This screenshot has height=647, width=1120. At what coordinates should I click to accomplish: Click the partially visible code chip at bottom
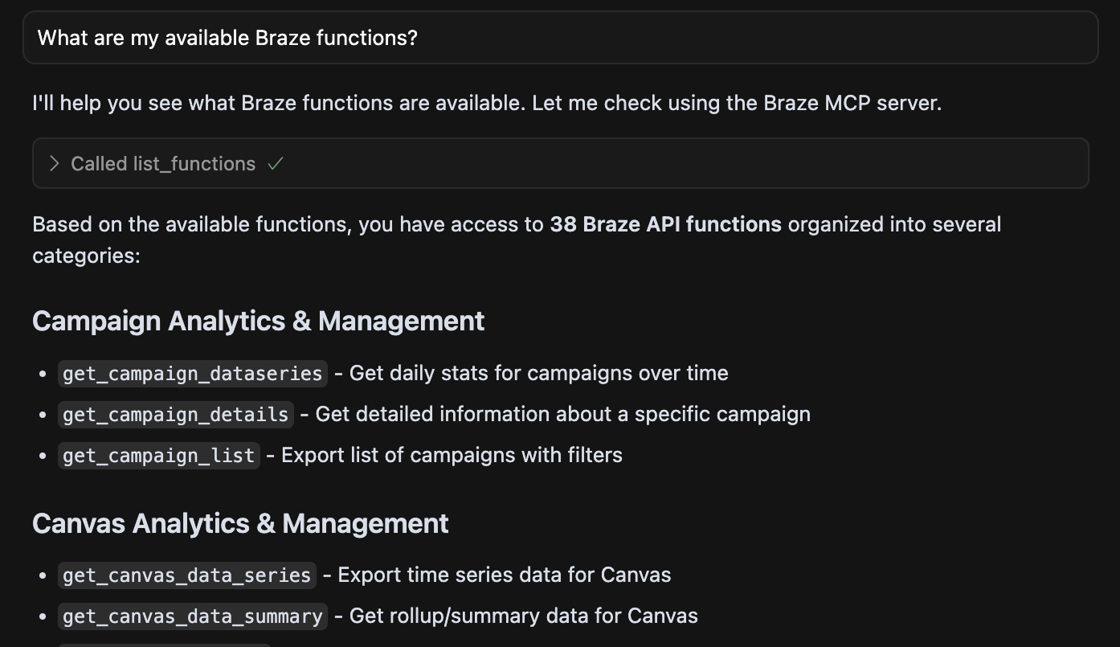164,645
